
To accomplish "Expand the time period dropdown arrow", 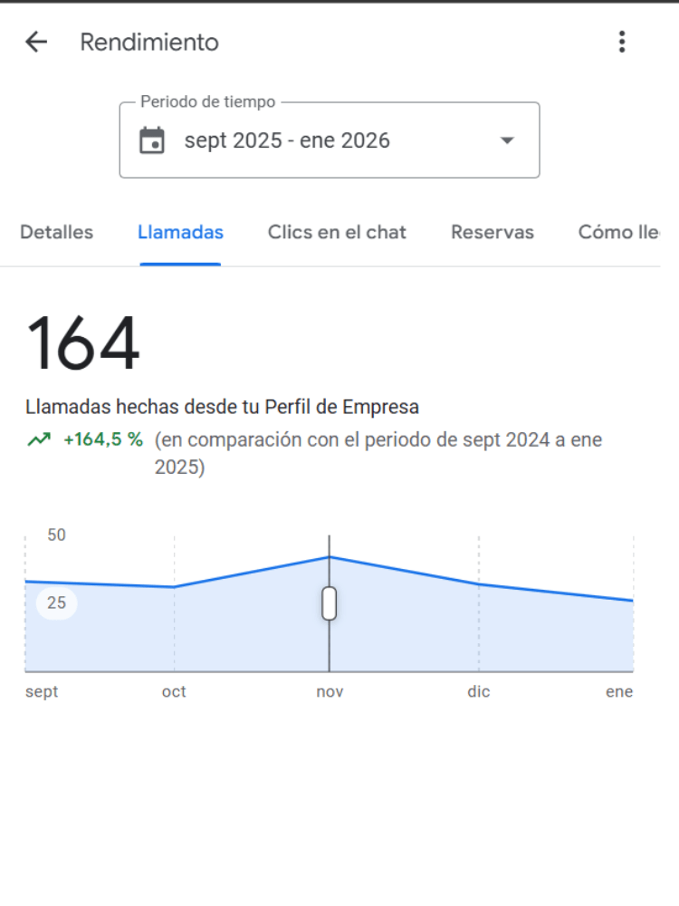I will 507,140.
